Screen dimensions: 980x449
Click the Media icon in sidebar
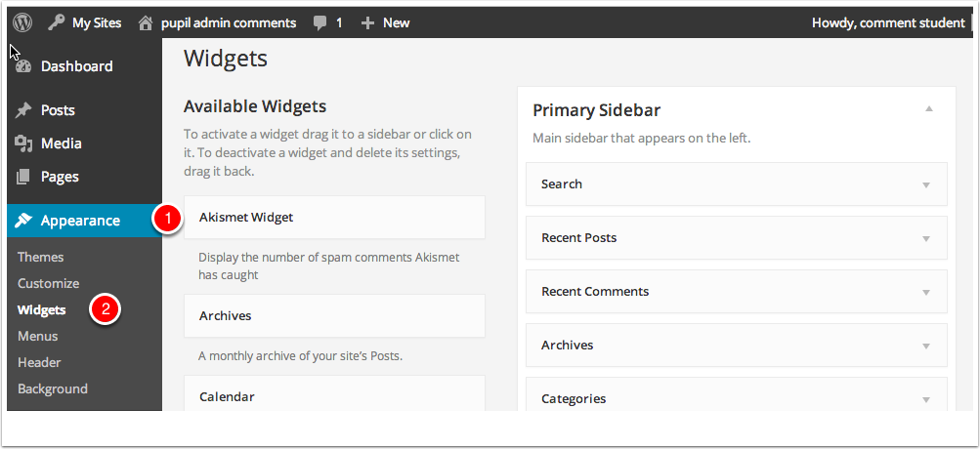(24, 143)
